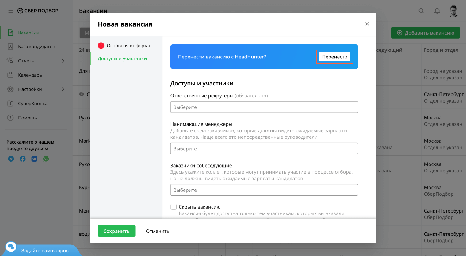
Task: Open Помощь menu item
Action: 28,118
